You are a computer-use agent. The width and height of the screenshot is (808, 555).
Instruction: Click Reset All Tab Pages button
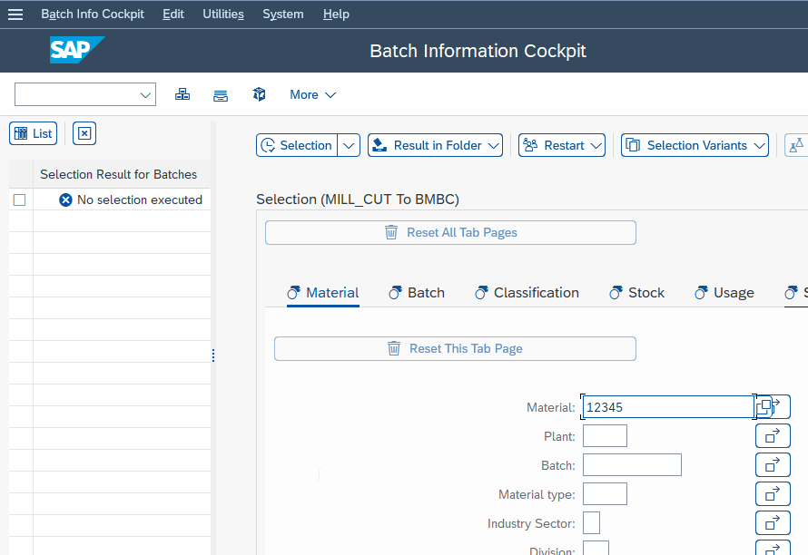pos(451,233)
